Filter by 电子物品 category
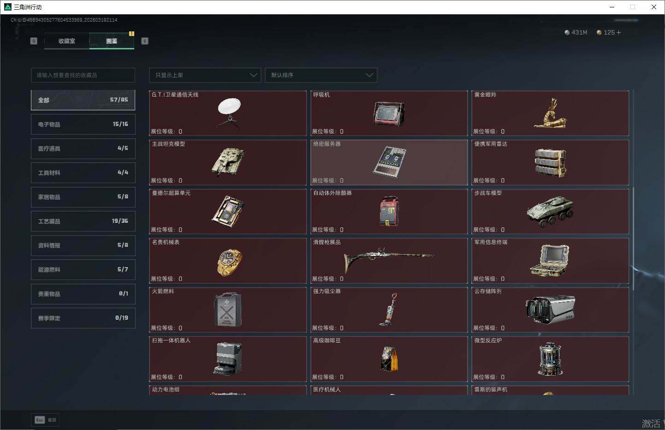The image size is (665, 430). click(x=83, y=125)
